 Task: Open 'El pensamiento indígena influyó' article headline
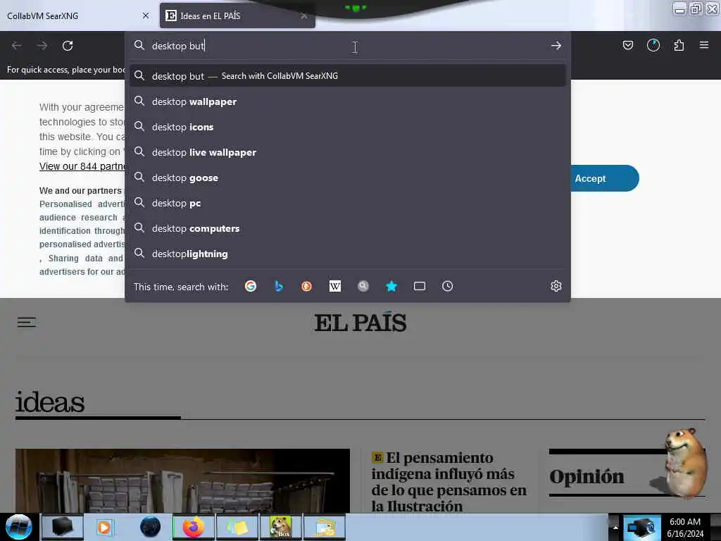click(x=449, y=482)
